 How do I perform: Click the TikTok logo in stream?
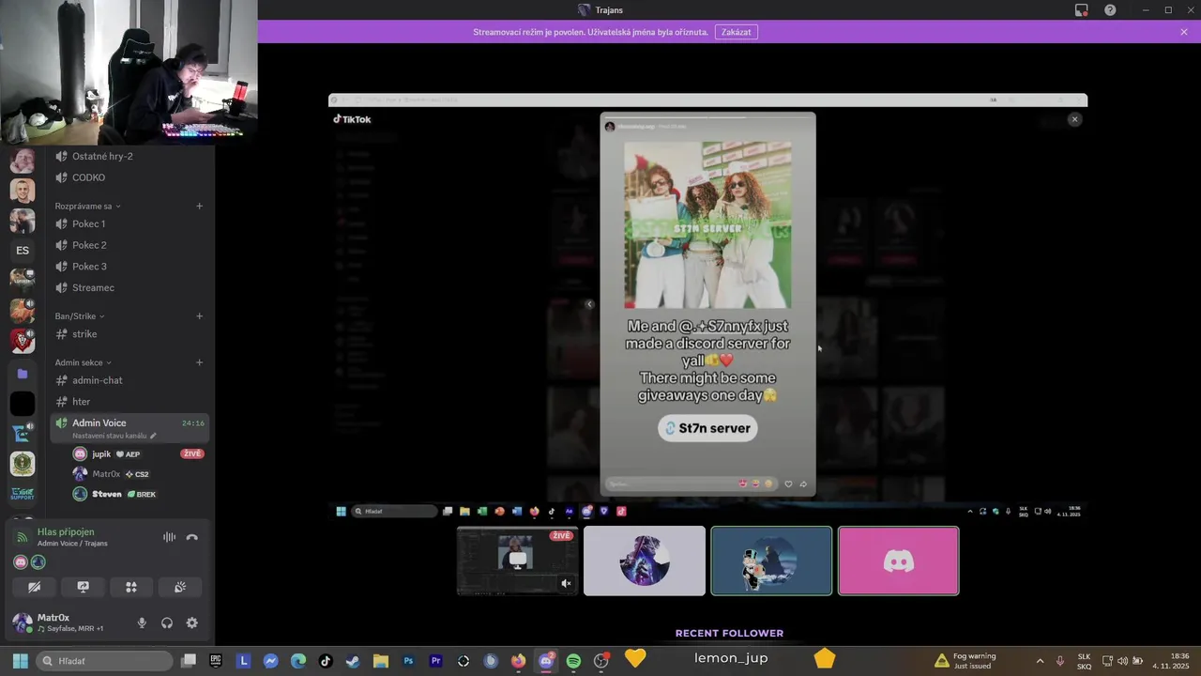click(353, 119)
